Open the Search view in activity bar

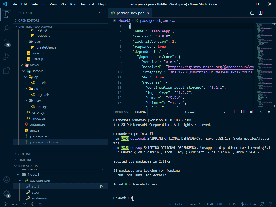(x=6, y=28)
